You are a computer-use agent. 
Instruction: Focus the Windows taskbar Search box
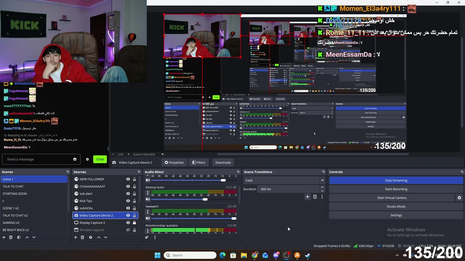click(190, 255)
